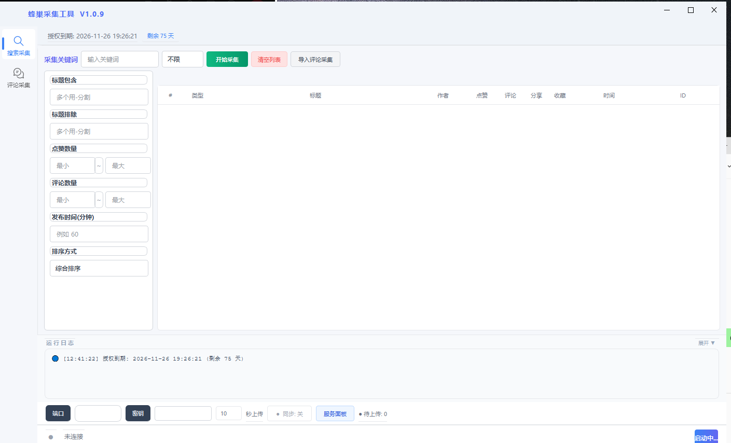731x443 pixels.
Task: Click the 分享 column header
Action: point(536,95)
